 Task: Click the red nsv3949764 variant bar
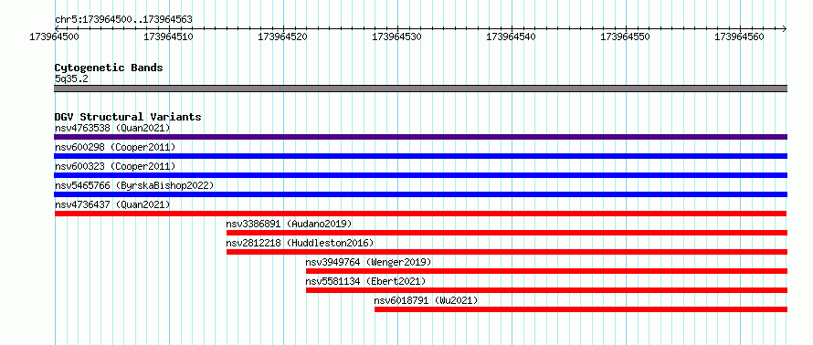[546, 271]
